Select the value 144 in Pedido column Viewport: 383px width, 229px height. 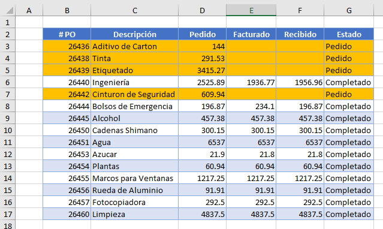[x=202, y=46]
